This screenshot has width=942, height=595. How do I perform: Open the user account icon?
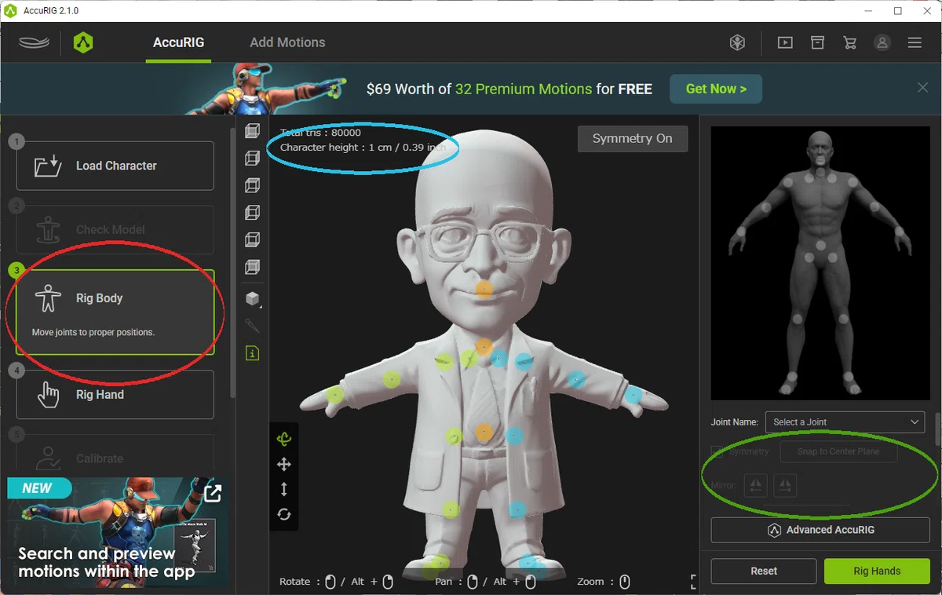coord(882,42)
